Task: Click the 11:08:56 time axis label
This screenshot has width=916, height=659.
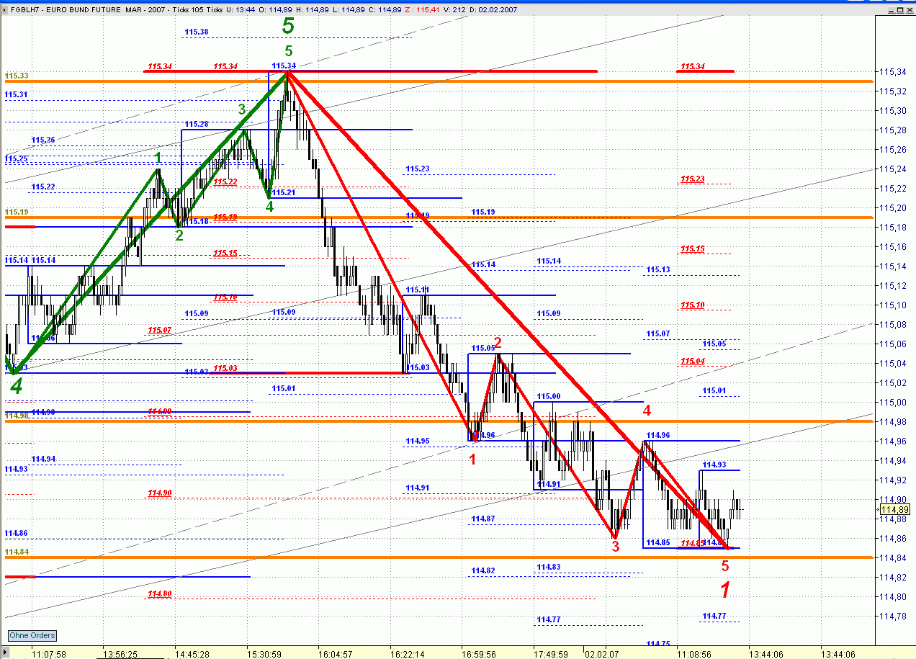Action: 696,654
